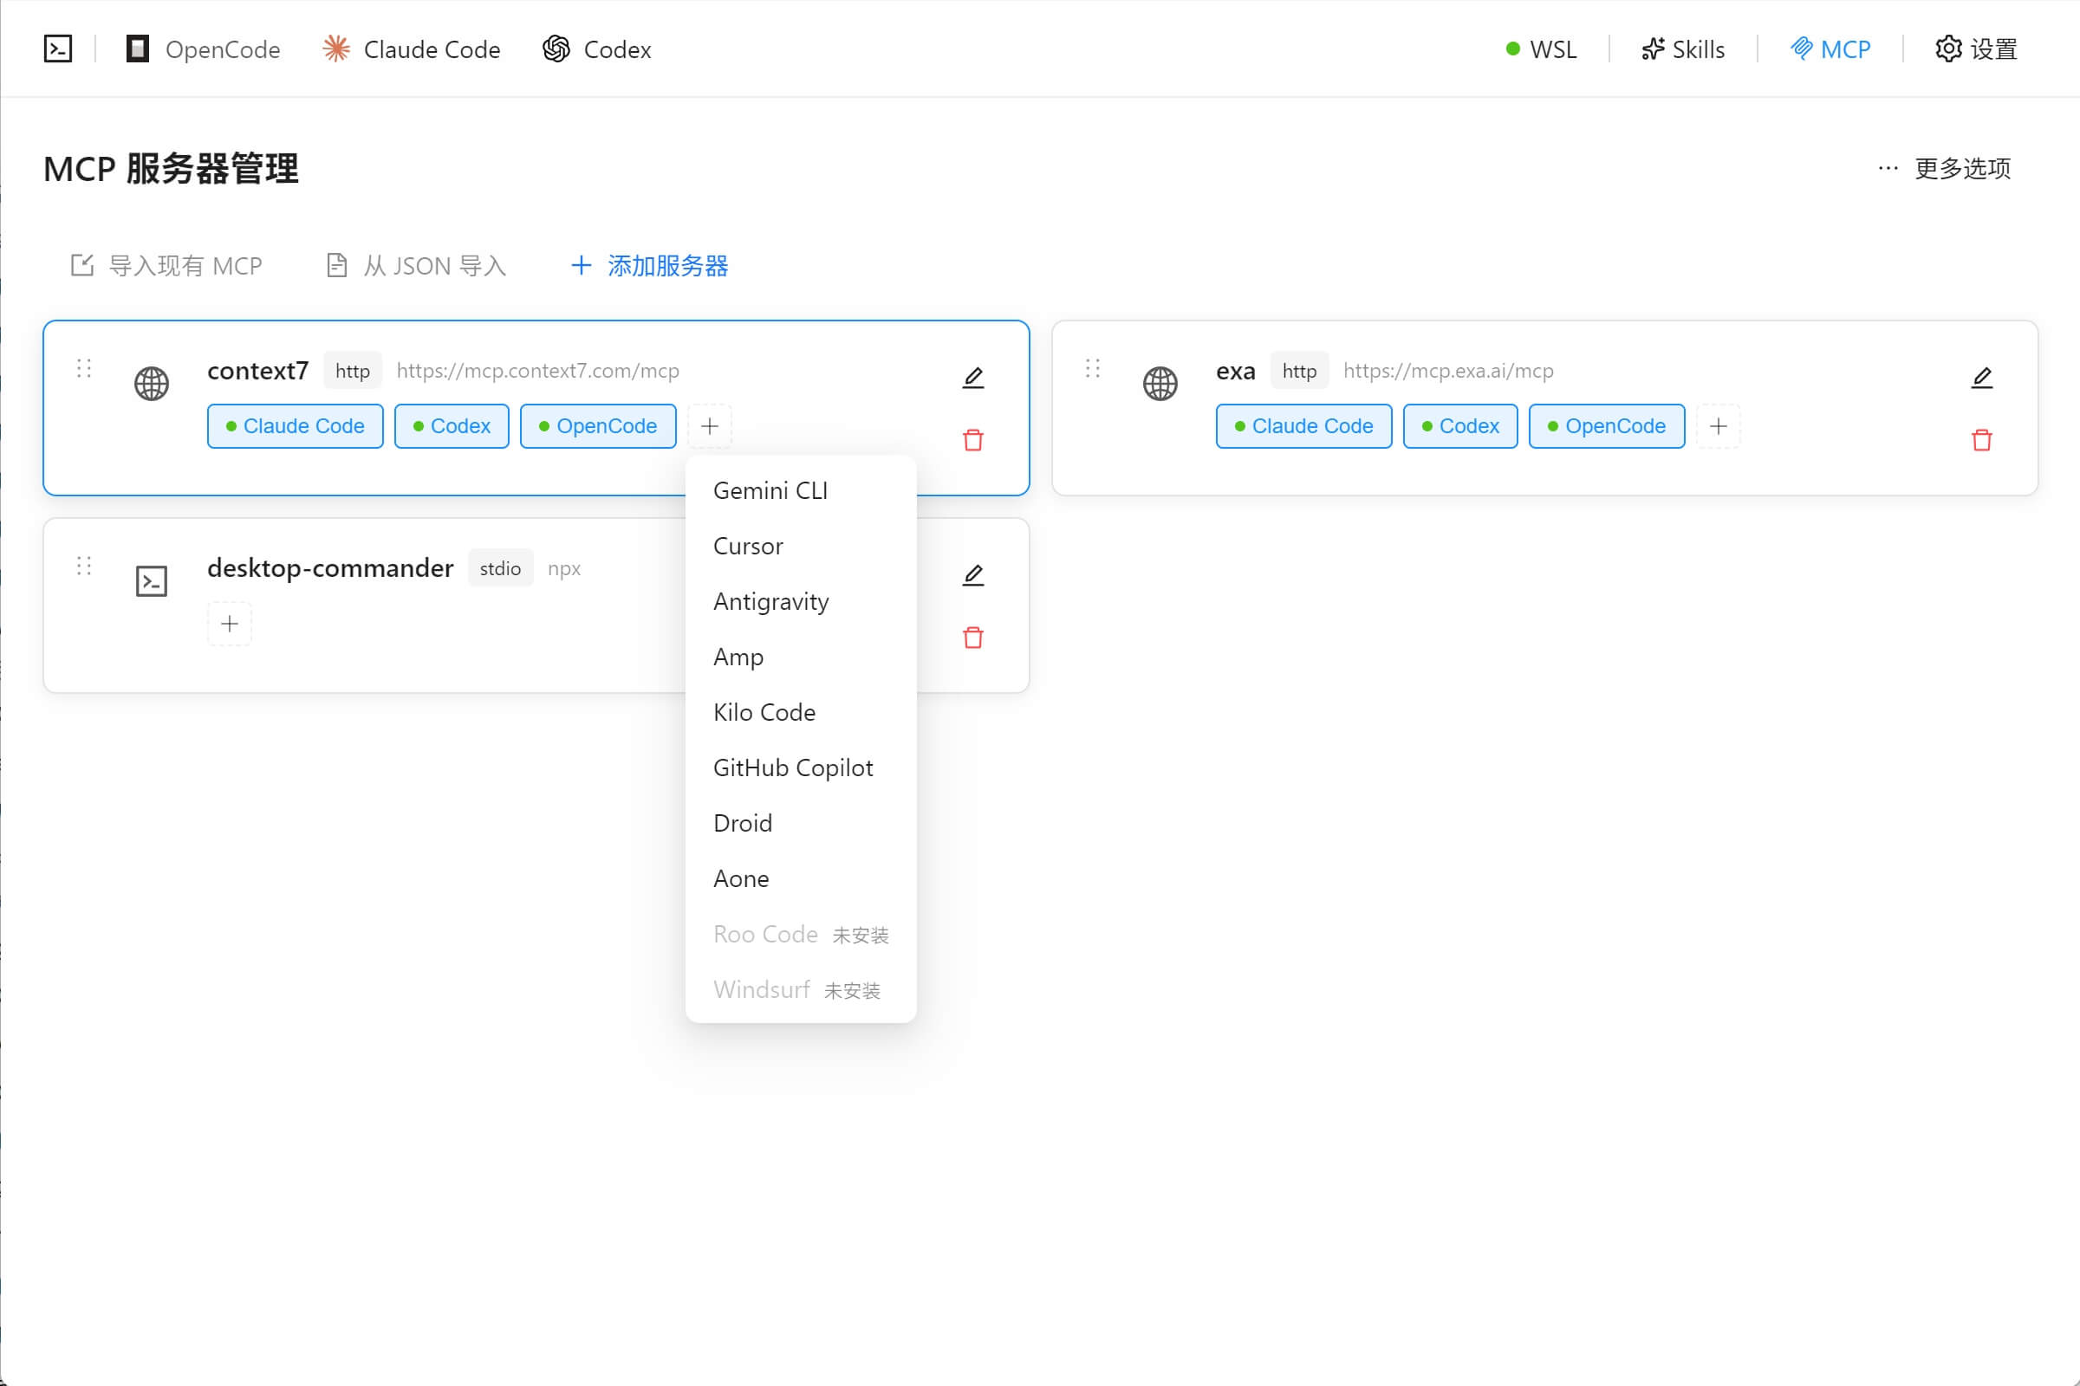This screenshot has width=2080, height=1386.
Task: Toggle Codex tag on context7
Action: 452,426
